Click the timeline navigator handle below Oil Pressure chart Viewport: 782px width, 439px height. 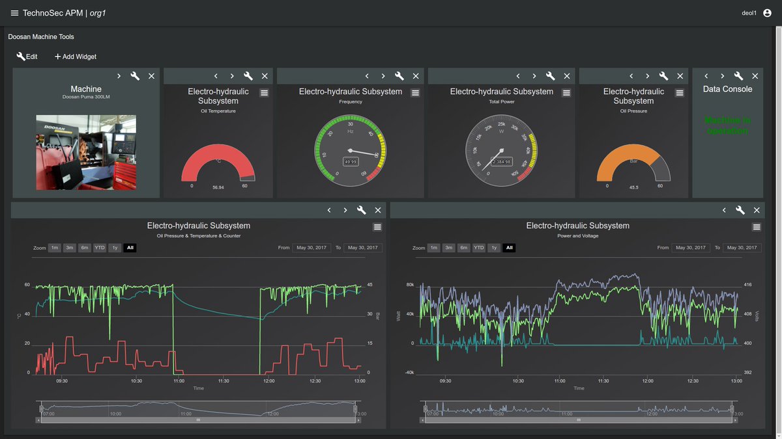coord(198,420)
